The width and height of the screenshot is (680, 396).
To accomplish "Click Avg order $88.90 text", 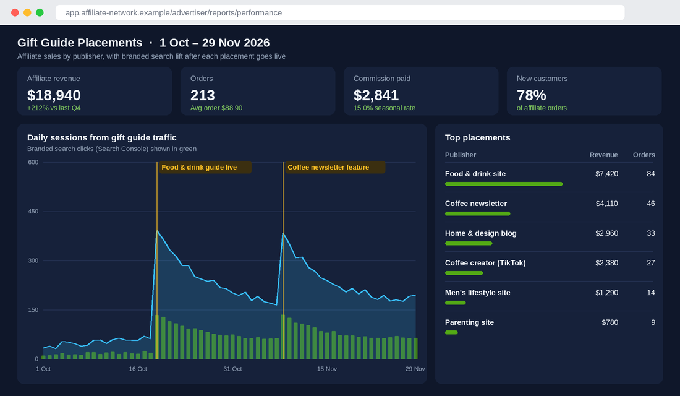I will click(216, 108).
